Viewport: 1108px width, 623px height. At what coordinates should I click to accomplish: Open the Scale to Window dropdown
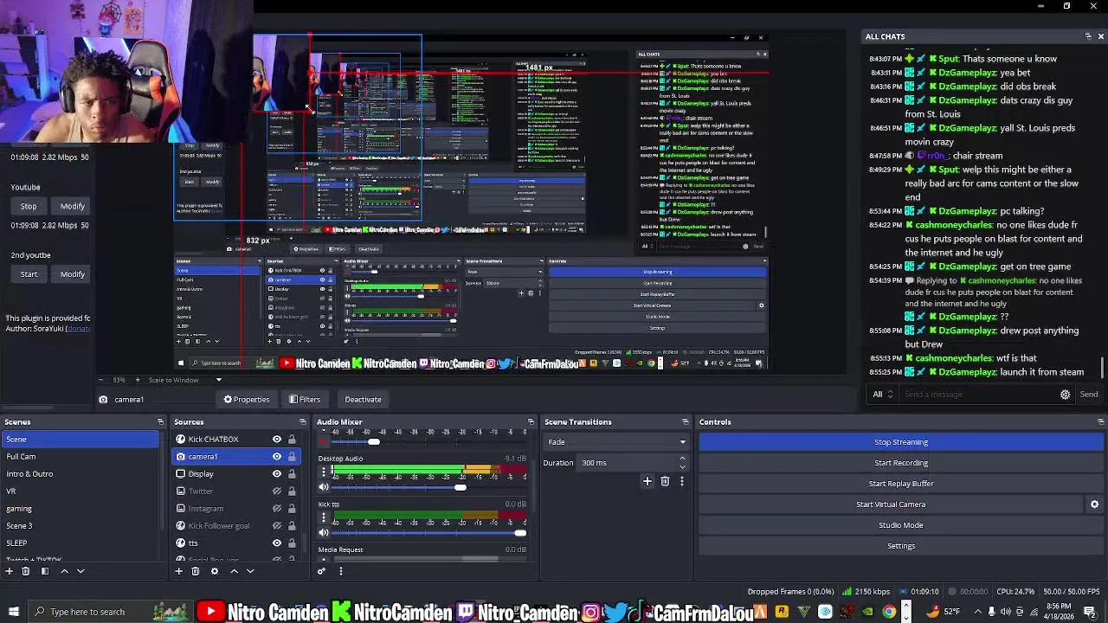point(184,380)
